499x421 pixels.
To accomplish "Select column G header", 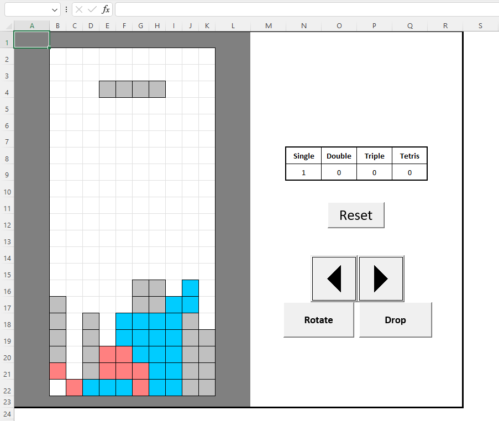I will point(141,26).
